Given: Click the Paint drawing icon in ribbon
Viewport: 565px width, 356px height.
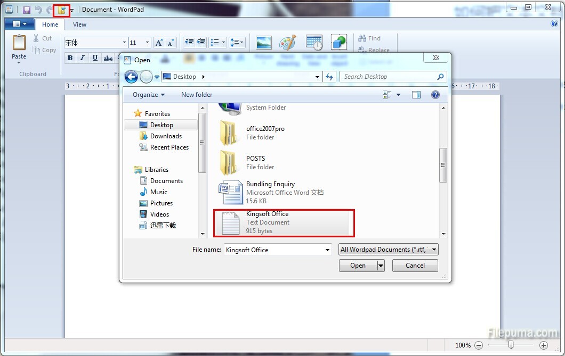Looking at the screenshot, I should tap(287, 43).
